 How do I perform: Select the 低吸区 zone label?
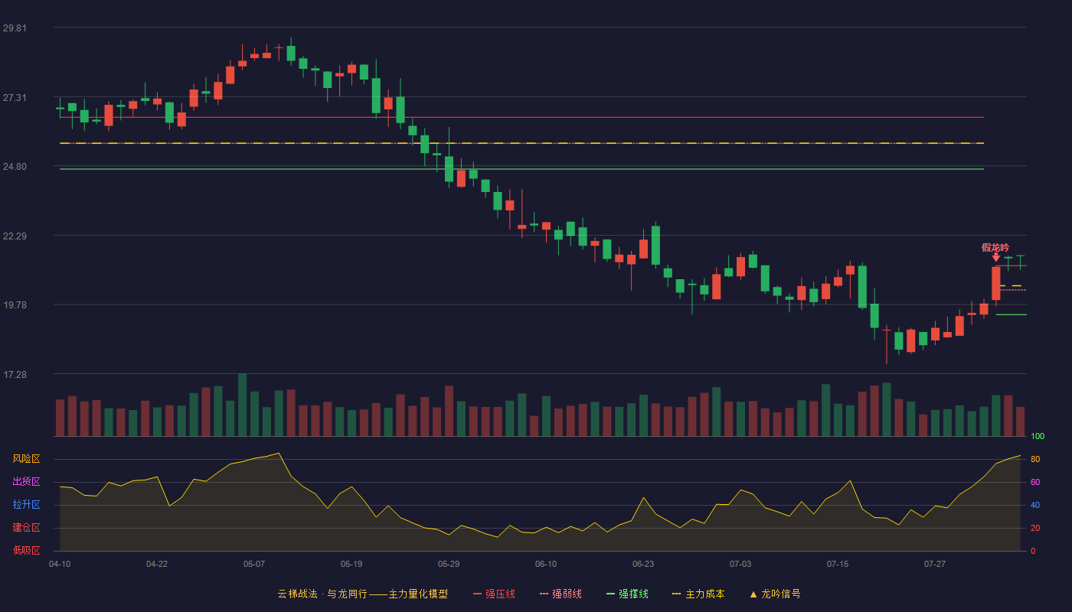(26, 551)
